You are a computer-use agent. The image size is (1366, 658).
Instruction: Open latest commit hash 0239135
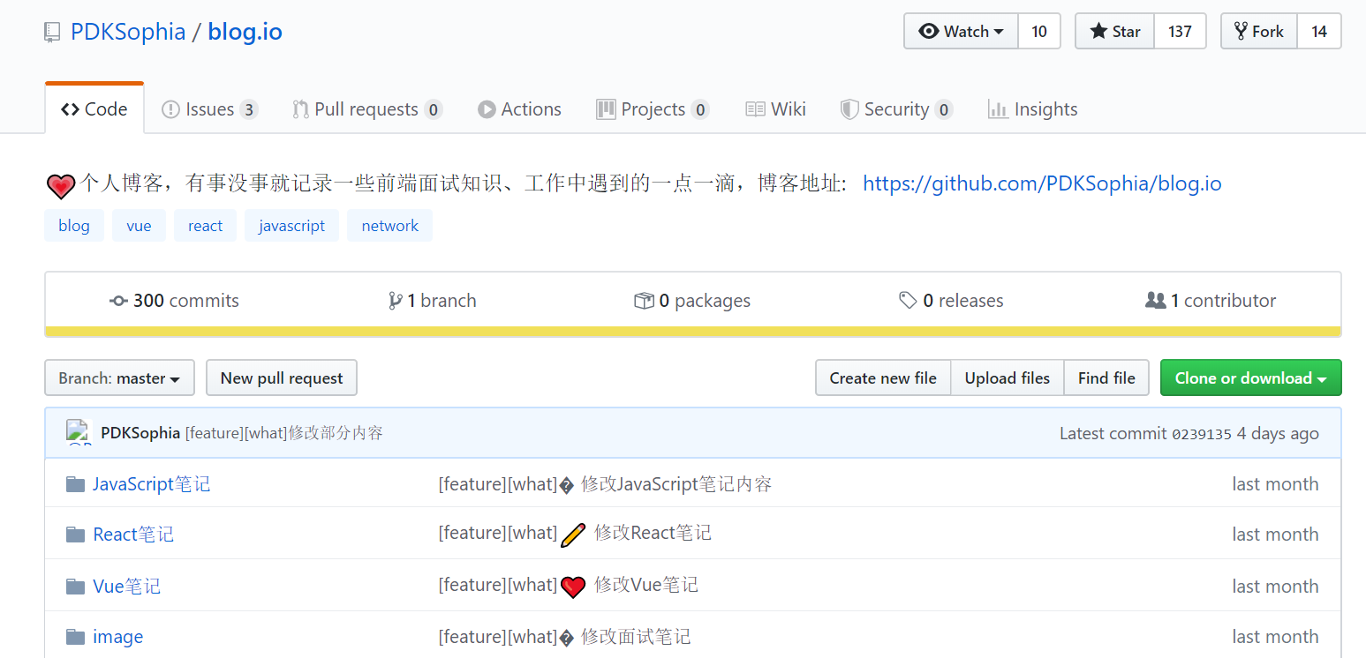1202,434
